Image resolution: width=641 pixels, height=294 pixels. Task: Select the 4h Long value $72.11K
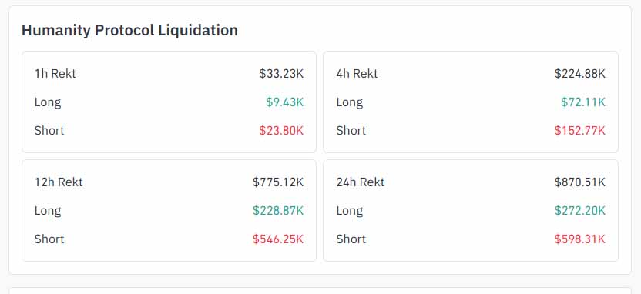tap(583, 102)
